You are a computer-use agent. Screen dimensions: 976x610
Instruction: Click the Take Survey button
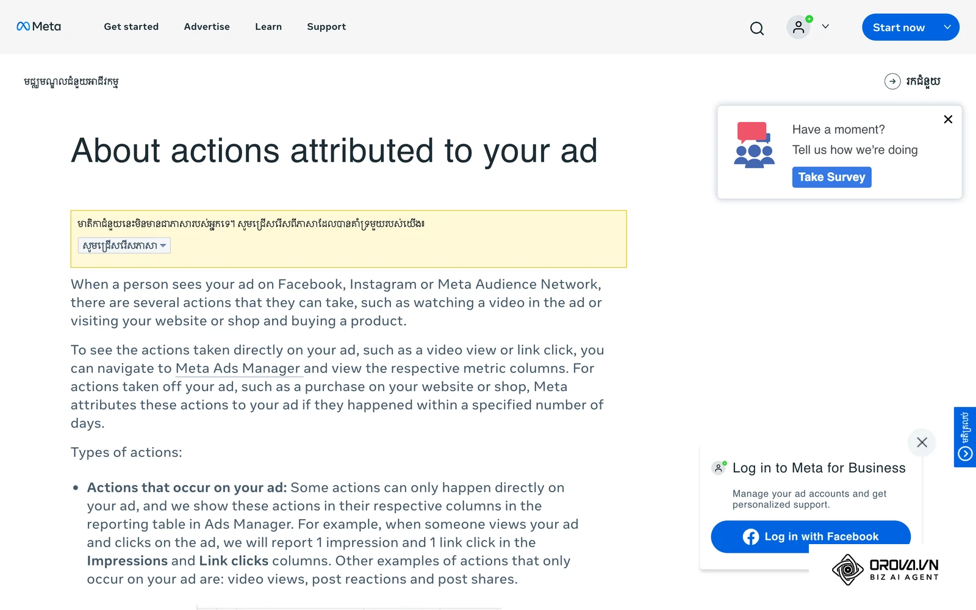(831, 177)
